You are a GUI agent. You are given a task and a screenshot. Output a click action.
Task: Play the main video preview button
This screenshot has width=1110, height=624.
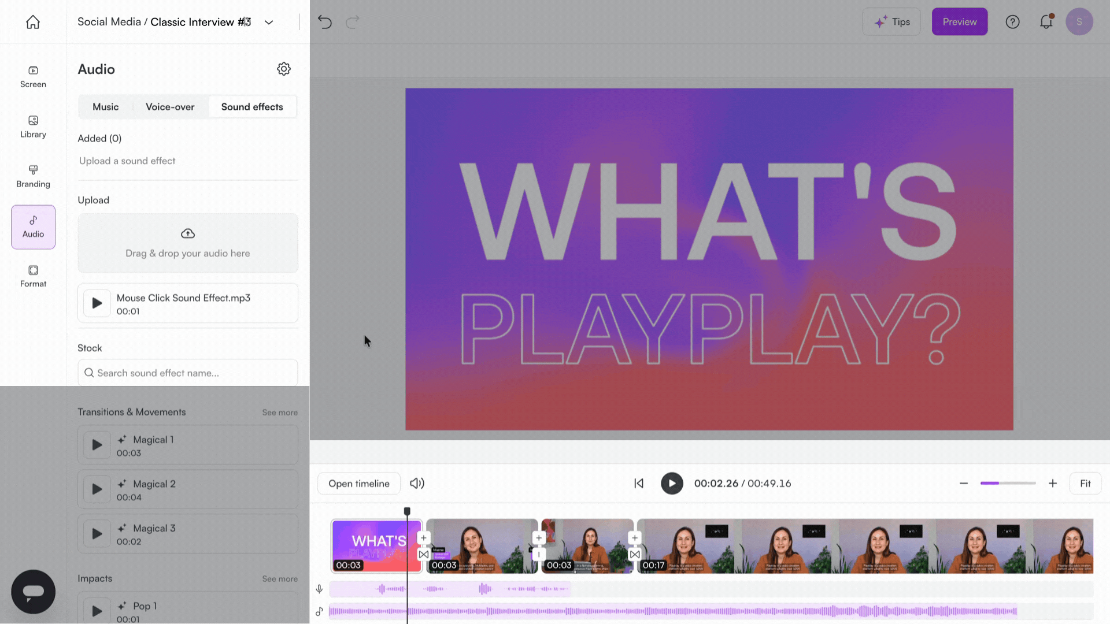point(672,484)
